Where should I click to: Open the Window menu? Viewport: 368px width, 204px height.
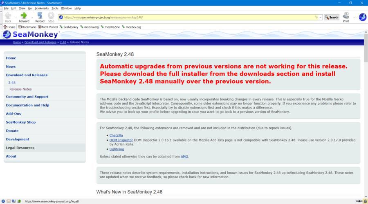[66, 8]
